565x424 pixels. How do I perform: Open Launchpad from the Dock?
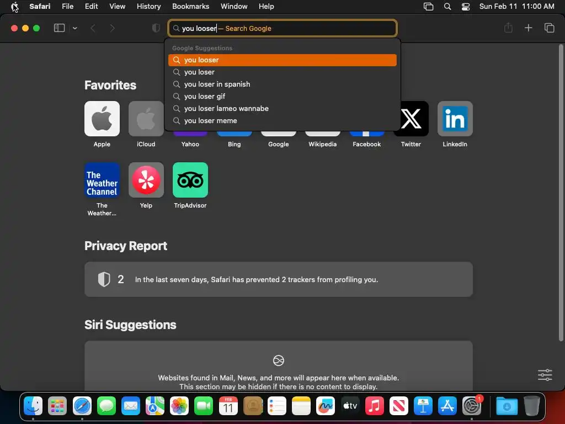click(57, 406)
